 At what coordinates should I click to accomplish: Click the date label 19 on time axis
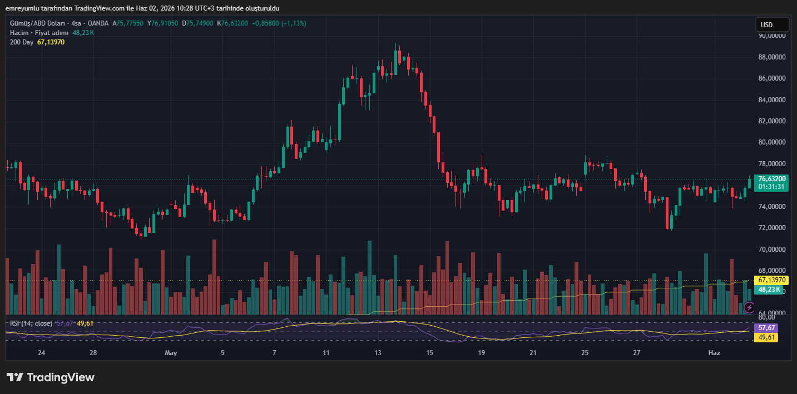pyautogui.click(x=481, y=353)
